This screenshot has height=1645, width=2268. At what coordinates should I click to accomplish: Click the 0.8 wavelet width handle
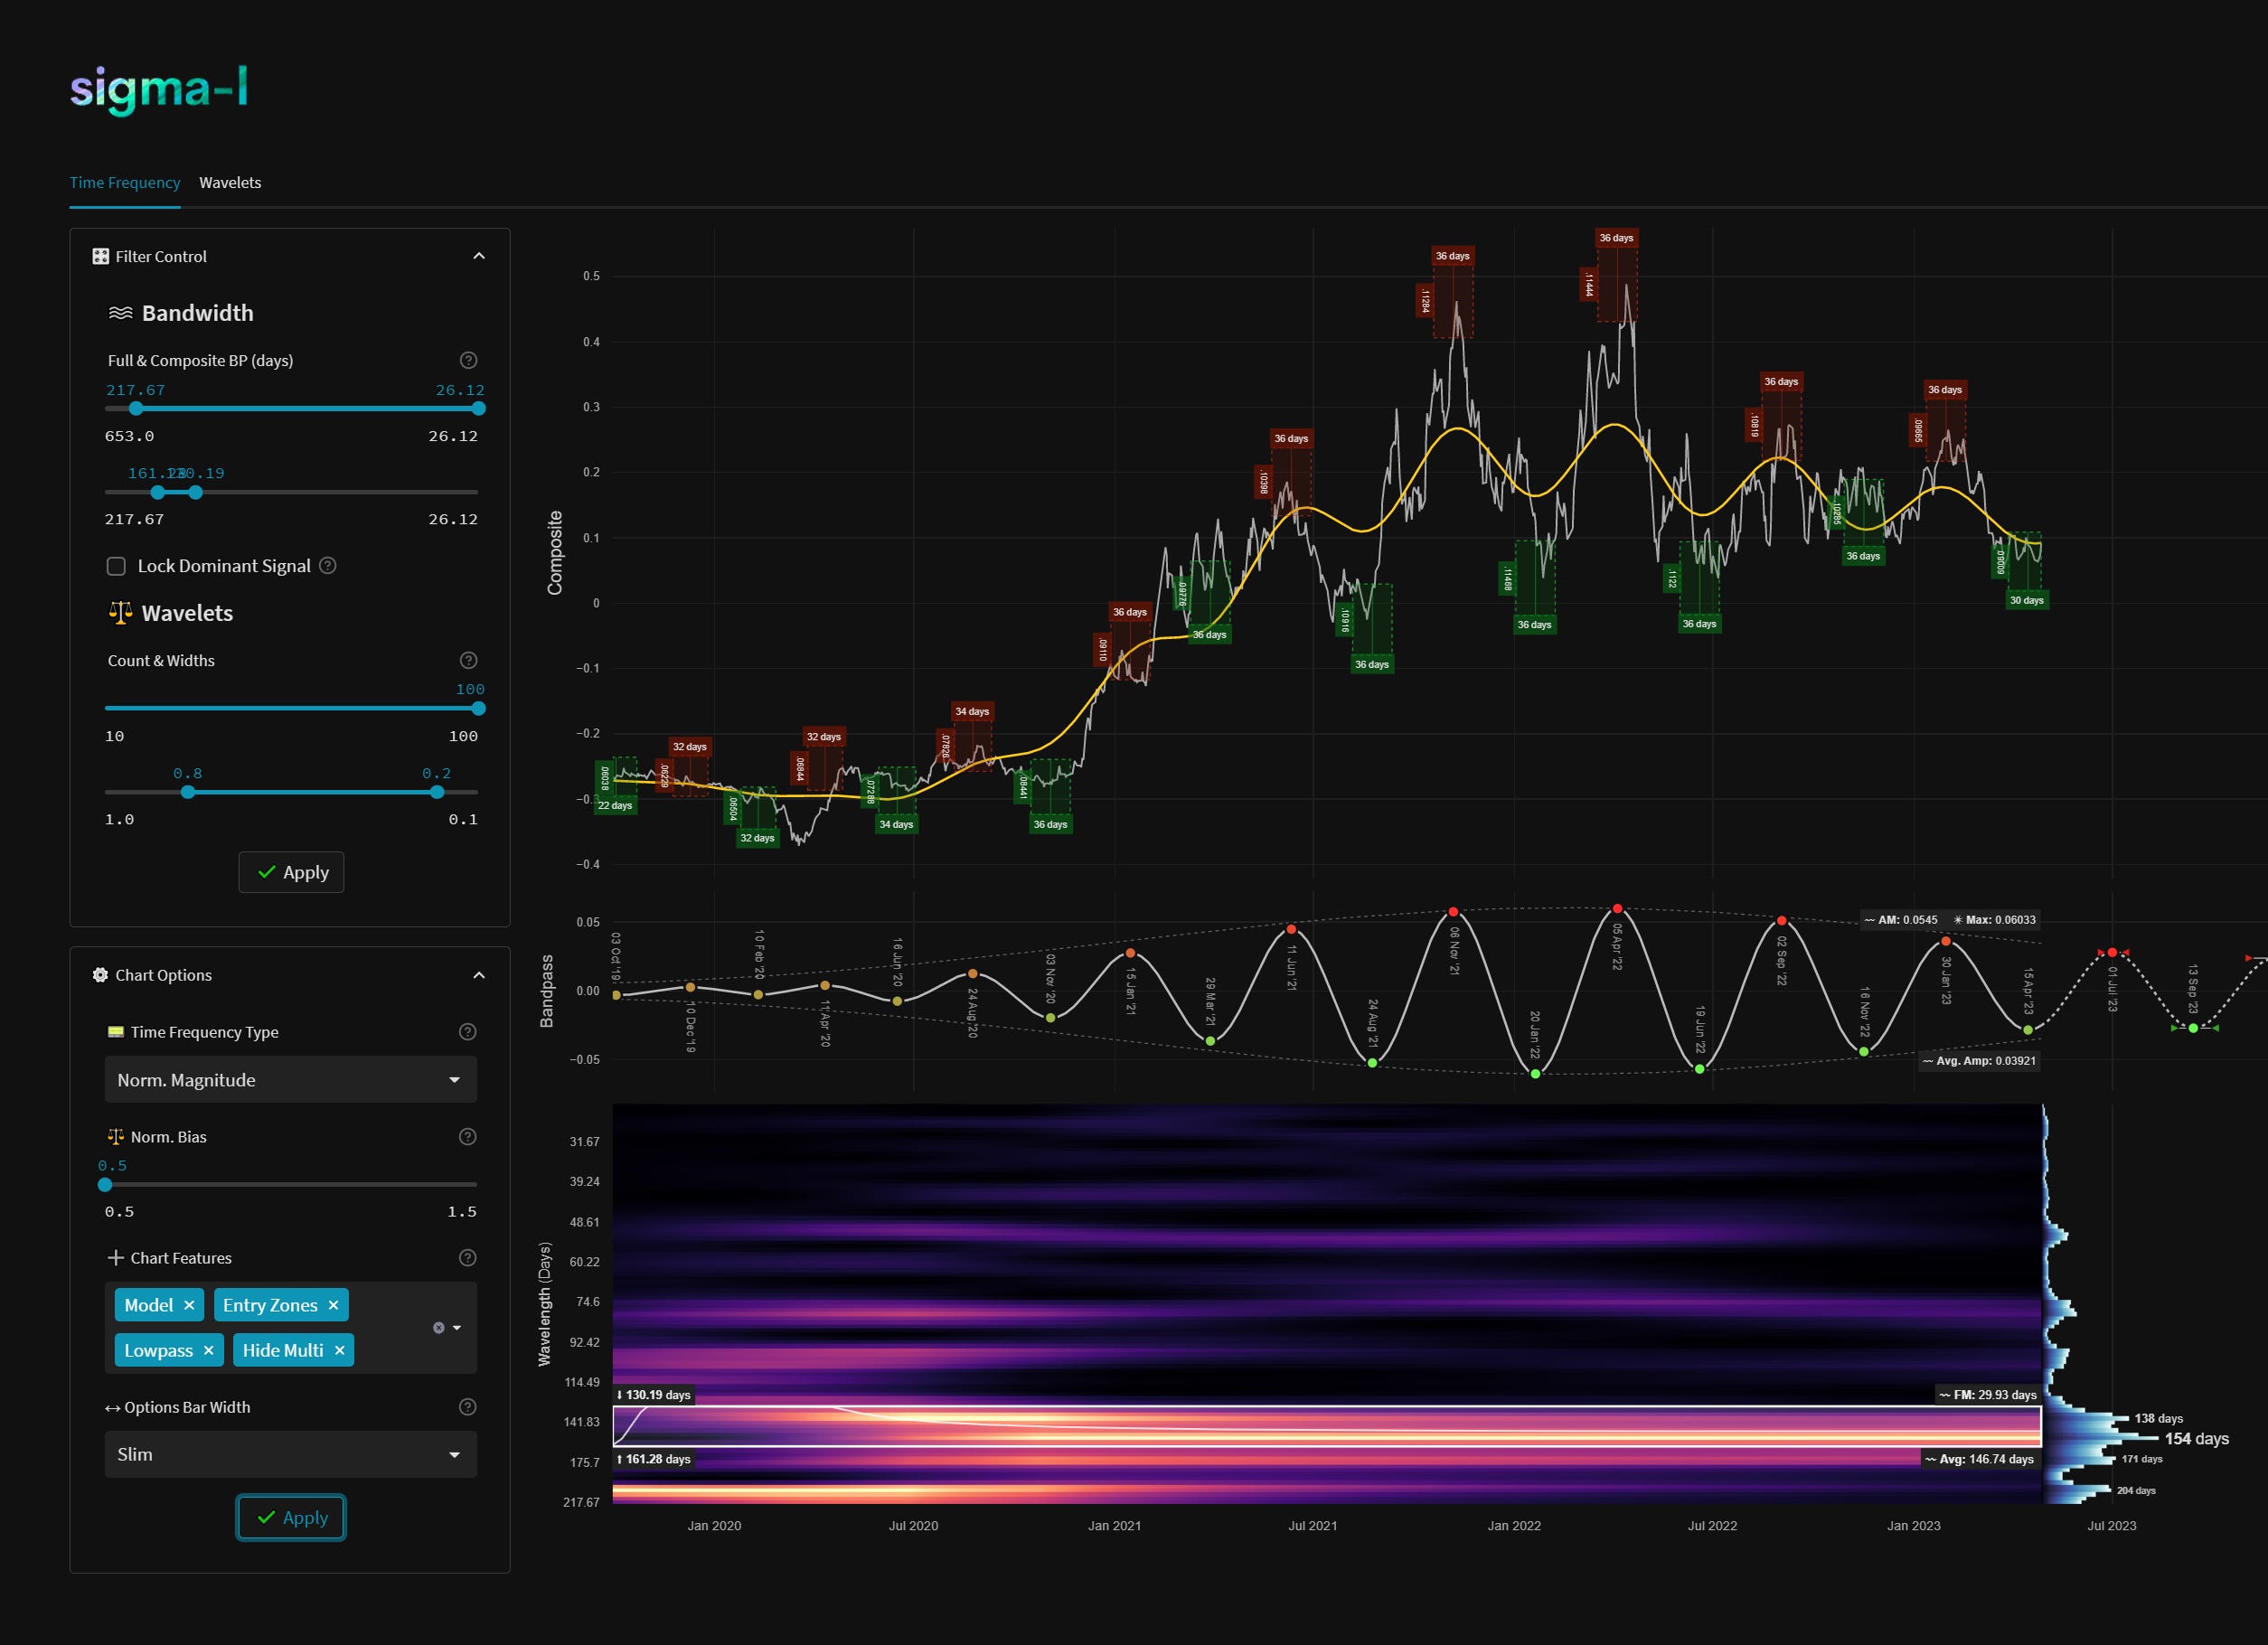tap(188, 792)
